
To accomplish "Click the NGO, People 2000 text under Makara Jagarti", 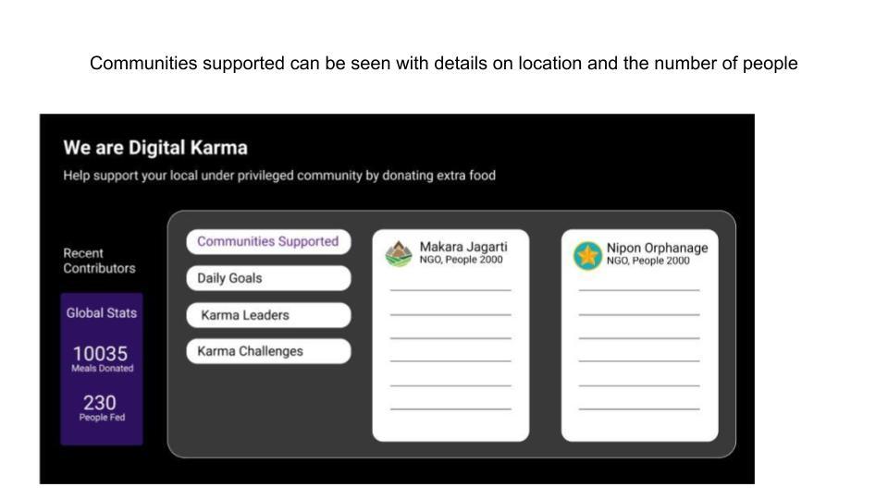I will [x=461, y=261].
